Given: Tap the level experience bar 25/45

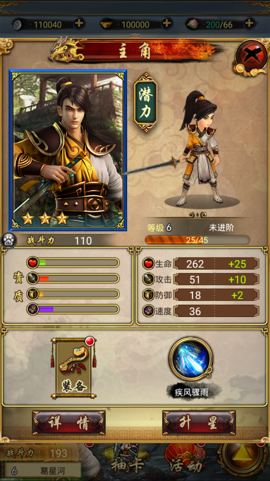Looking at the screenshot, I should pos(197,240).
